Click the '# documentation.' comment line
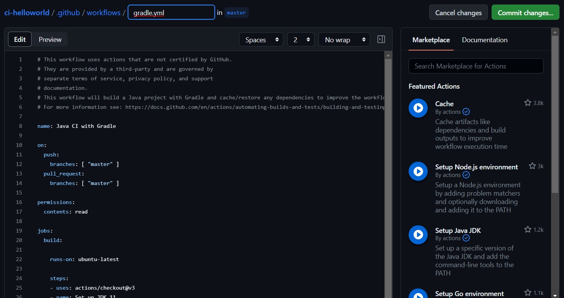 tap(62, 88)
